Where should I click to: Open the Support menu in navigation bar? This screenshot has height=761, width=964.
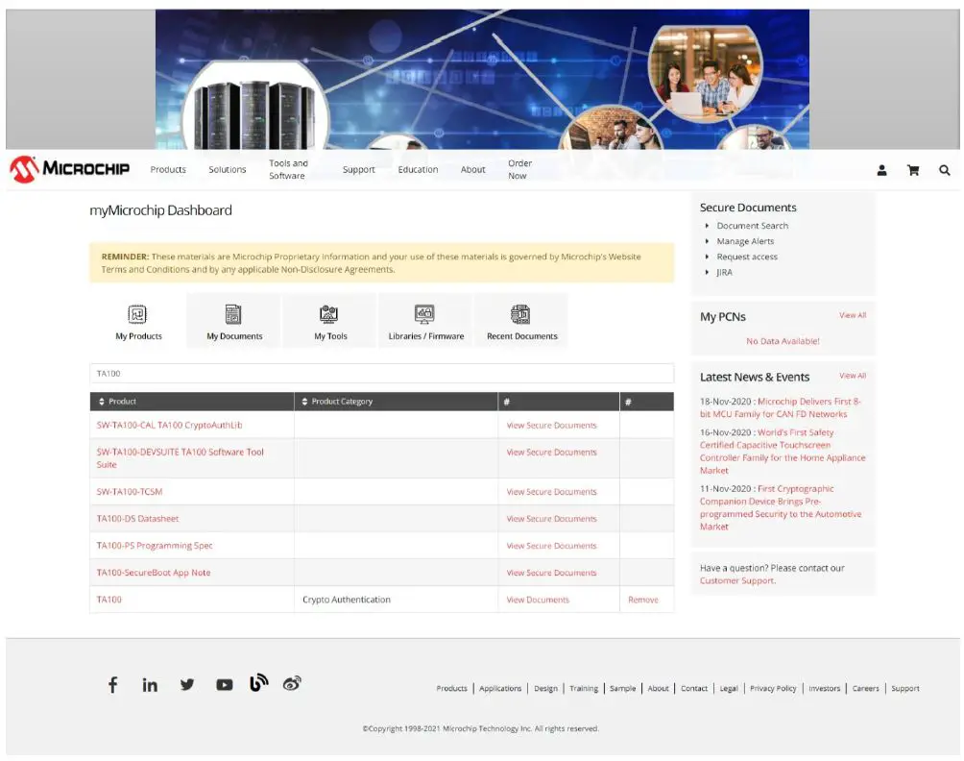[358, 169]
